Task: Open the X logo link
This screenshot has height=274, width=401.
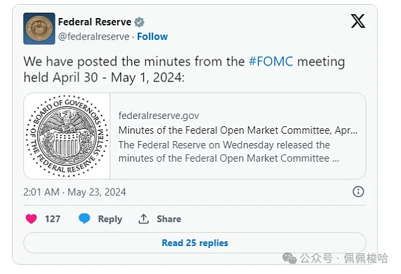Action: (358, 21)
